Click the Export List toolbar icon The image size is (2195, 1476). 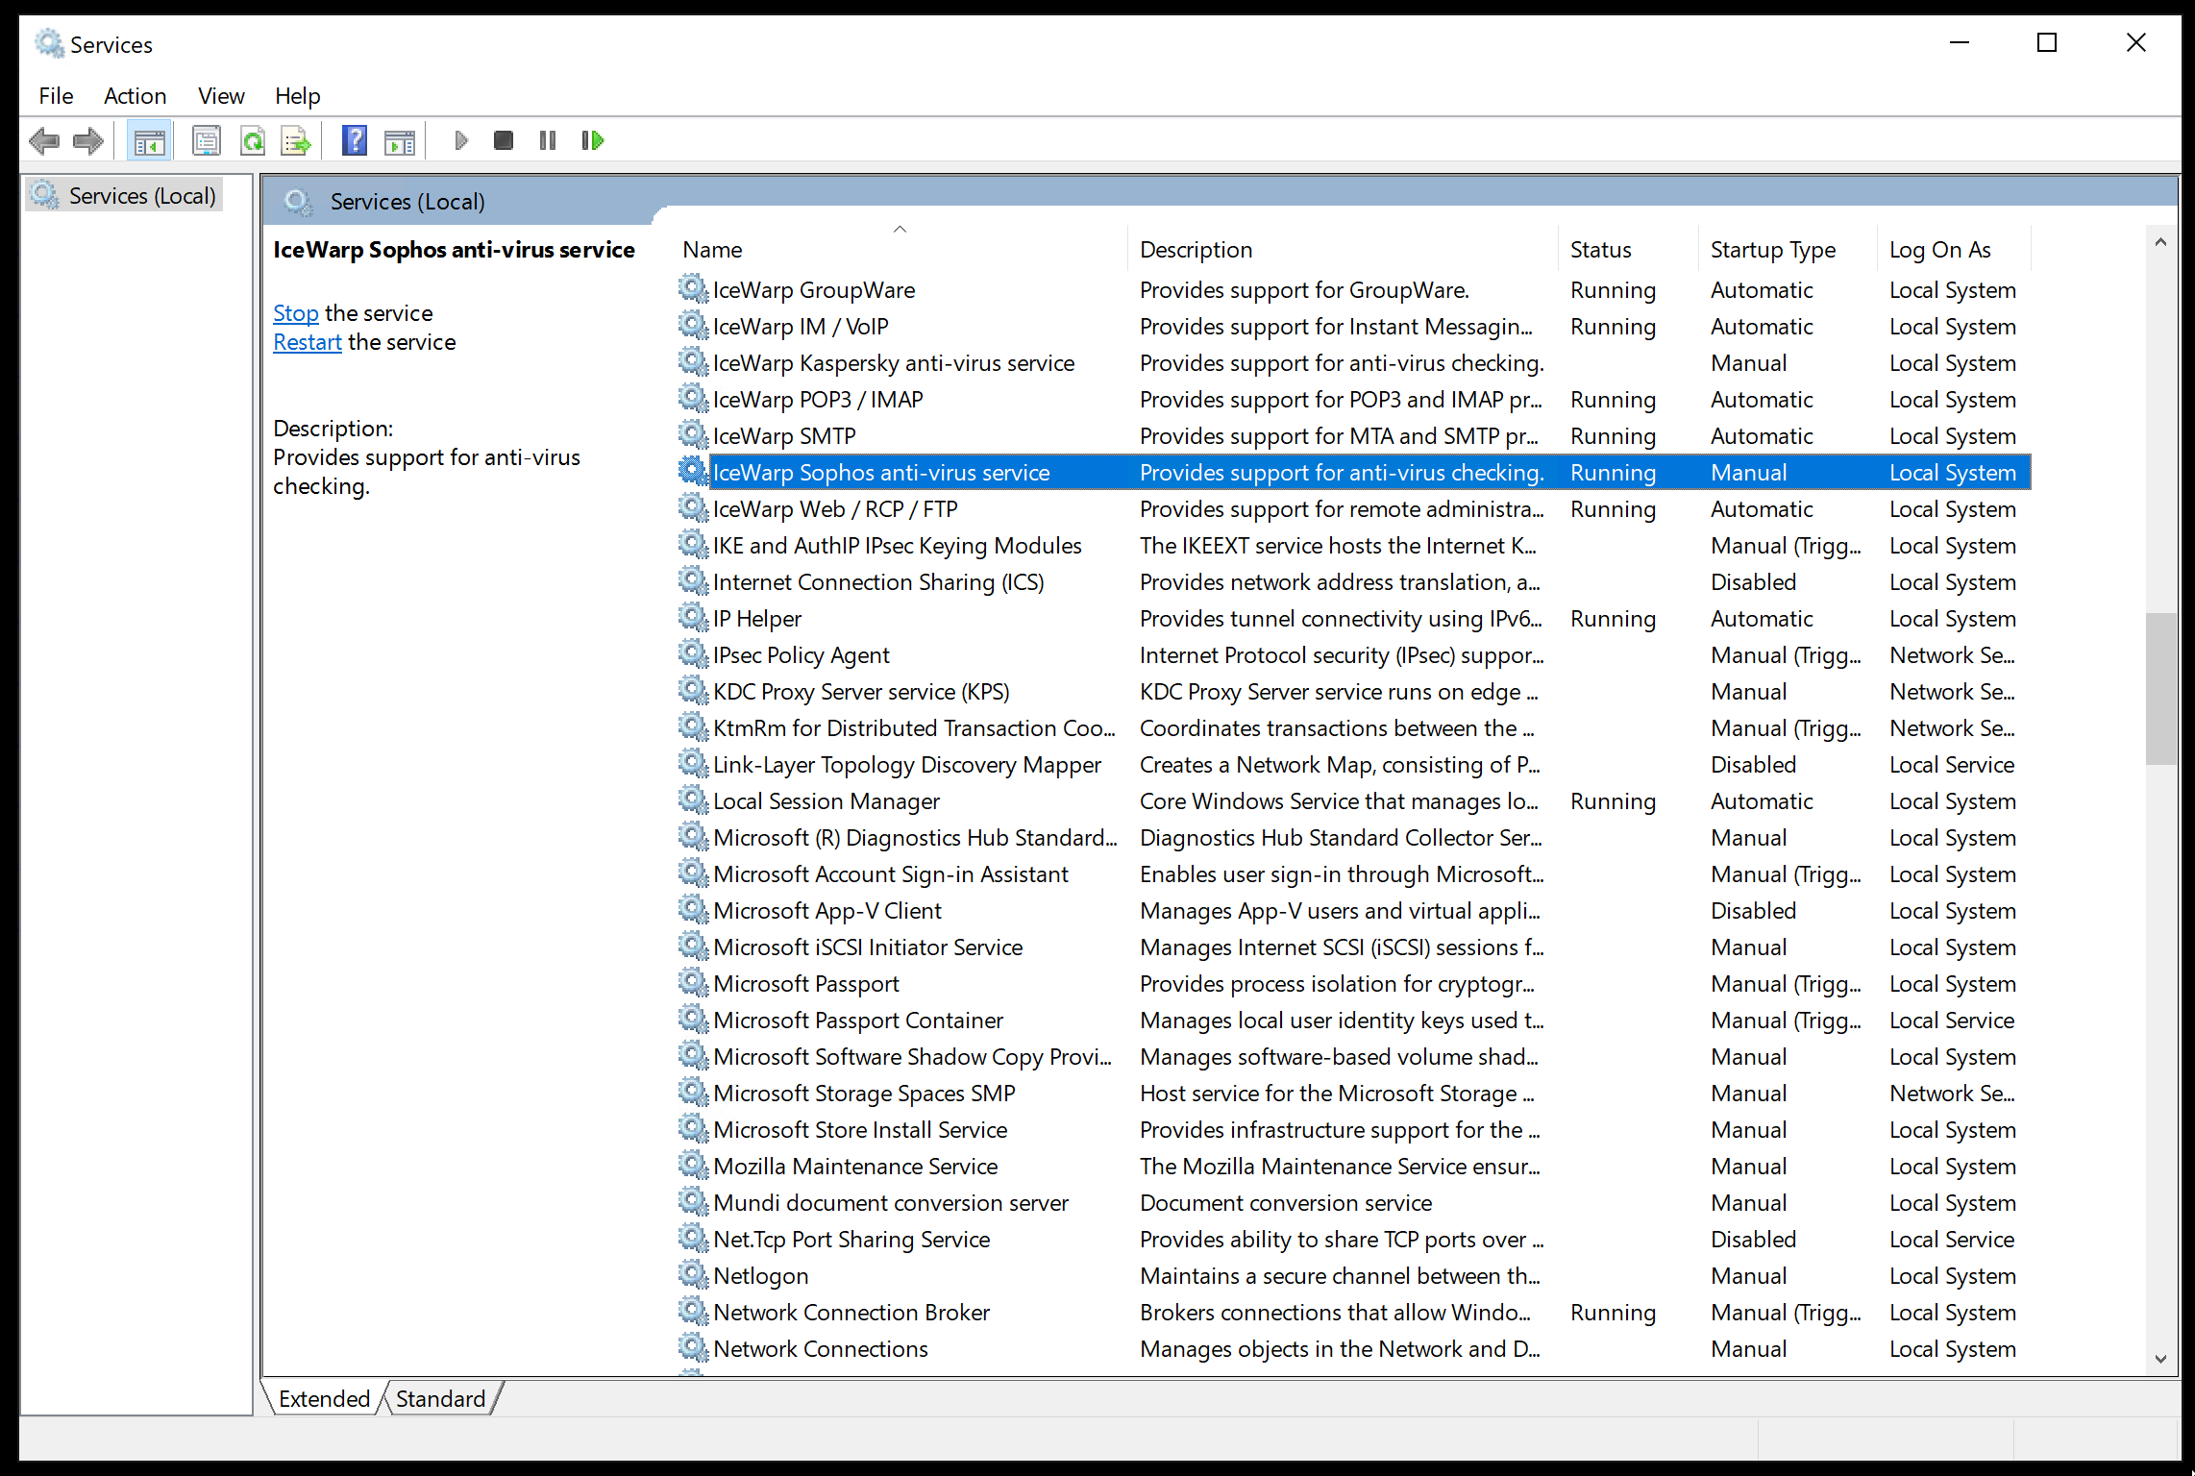click(296, 141)
